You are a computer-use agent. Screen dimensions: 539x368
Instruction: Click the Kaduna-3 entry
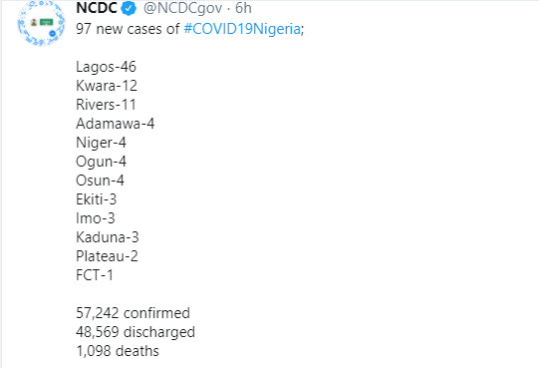point(108,237)
